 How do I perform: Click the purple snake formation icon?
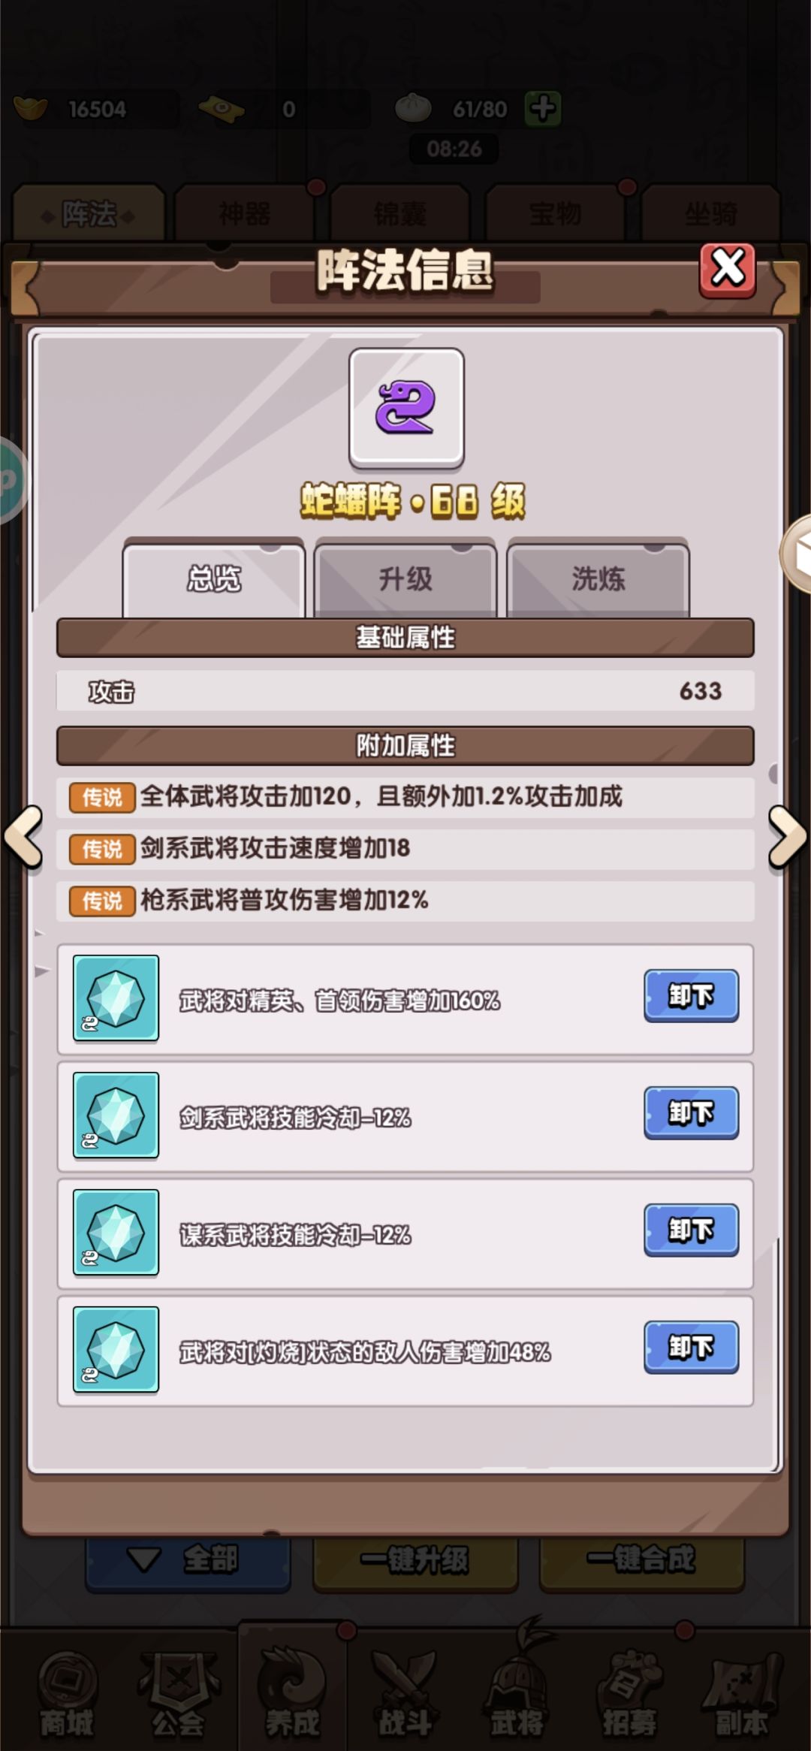(406, 408)
